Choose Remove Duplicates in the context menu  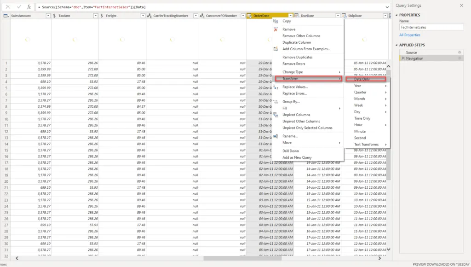(297, 57)
